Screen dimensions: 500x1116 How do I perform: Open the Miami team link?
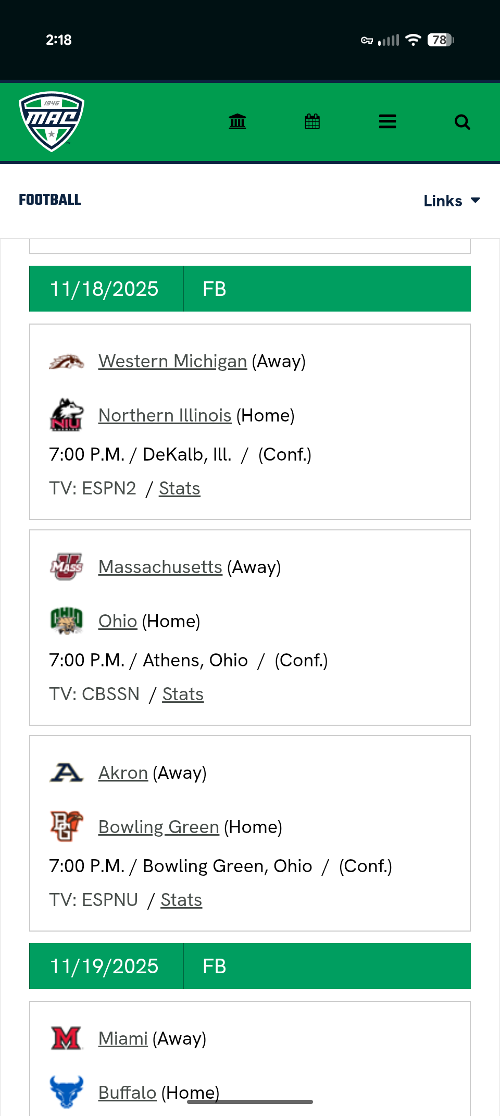coord(123,1038)
